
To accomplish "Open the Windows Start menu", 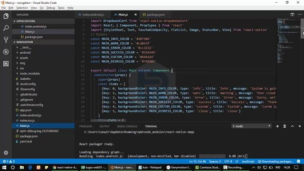I will pyautogui.click(x=4, y=167).
